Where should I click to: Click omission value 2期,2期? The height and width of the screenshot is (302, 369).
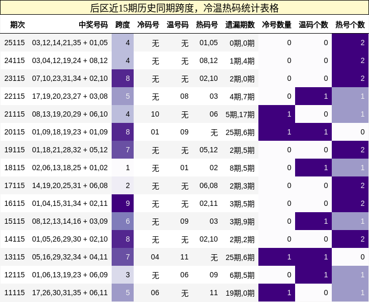pos(242,239)
